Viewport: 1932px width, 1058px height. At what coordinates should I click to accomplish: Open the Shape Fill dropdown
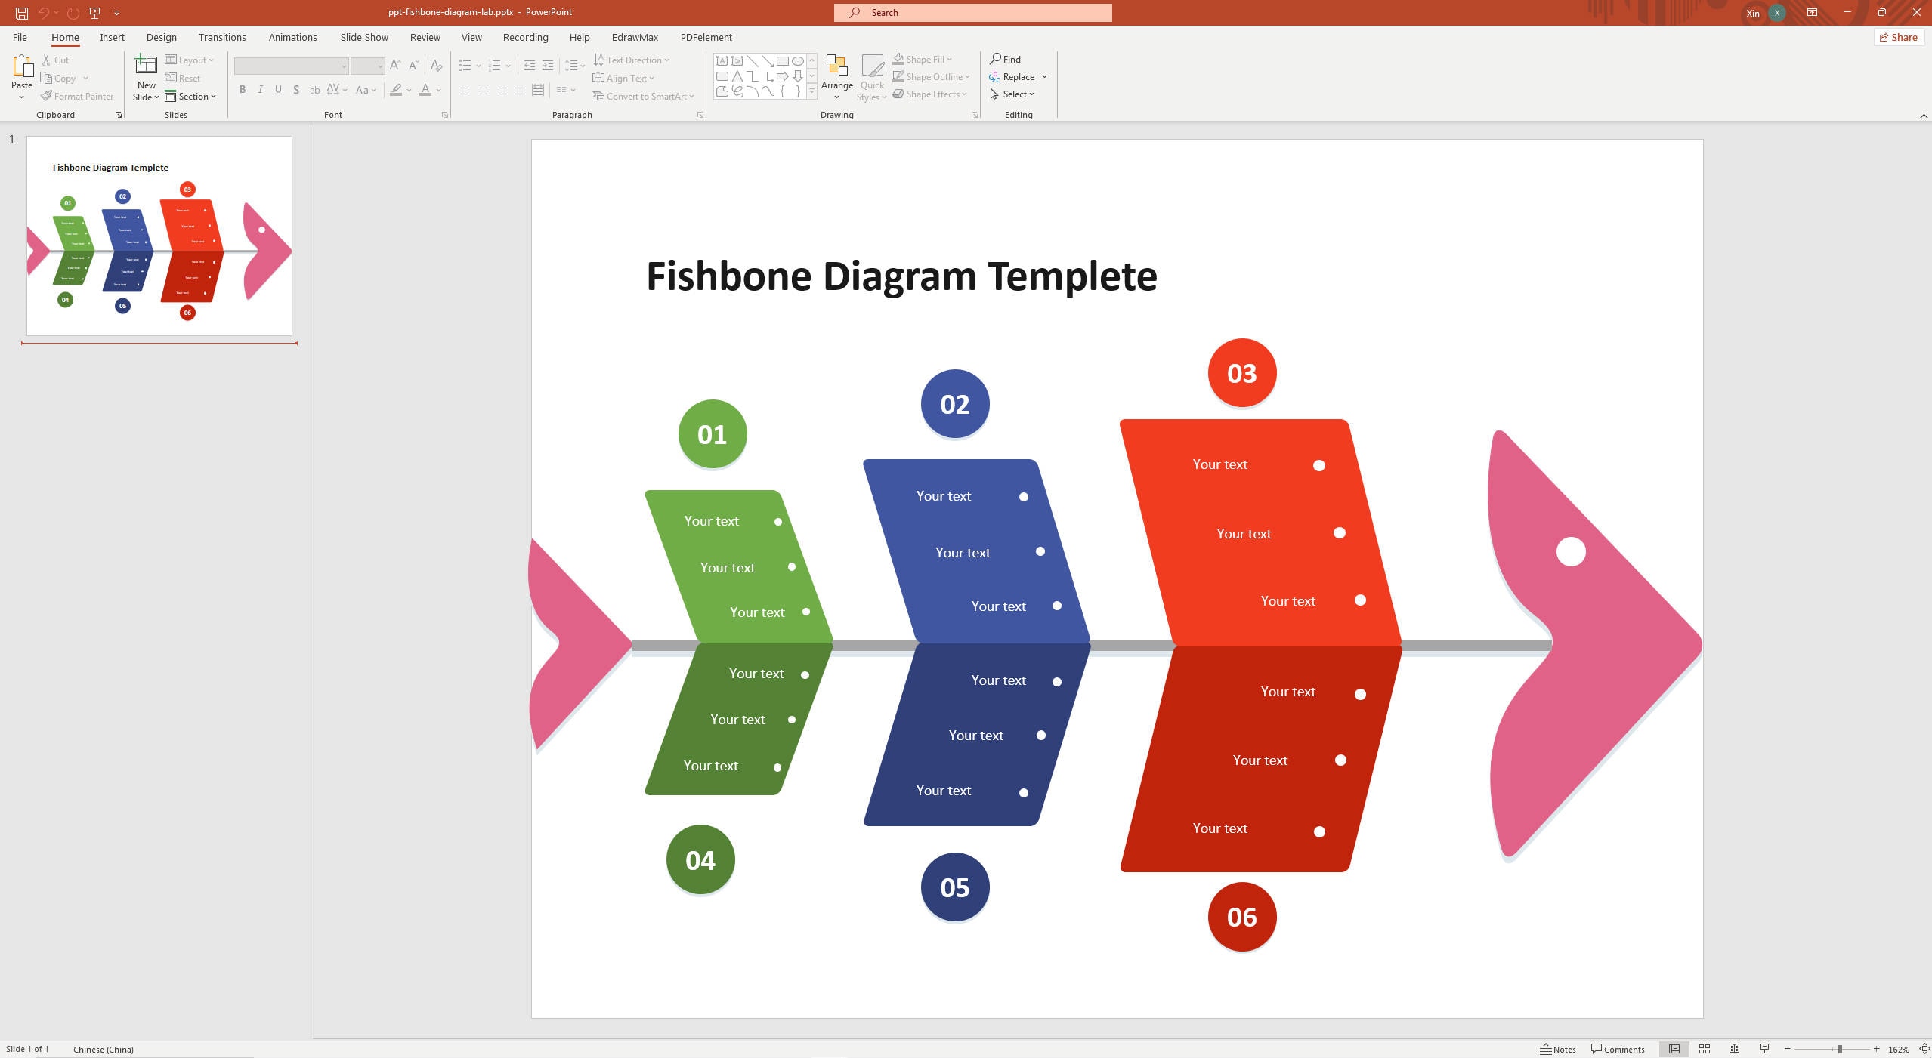(947, 59)
